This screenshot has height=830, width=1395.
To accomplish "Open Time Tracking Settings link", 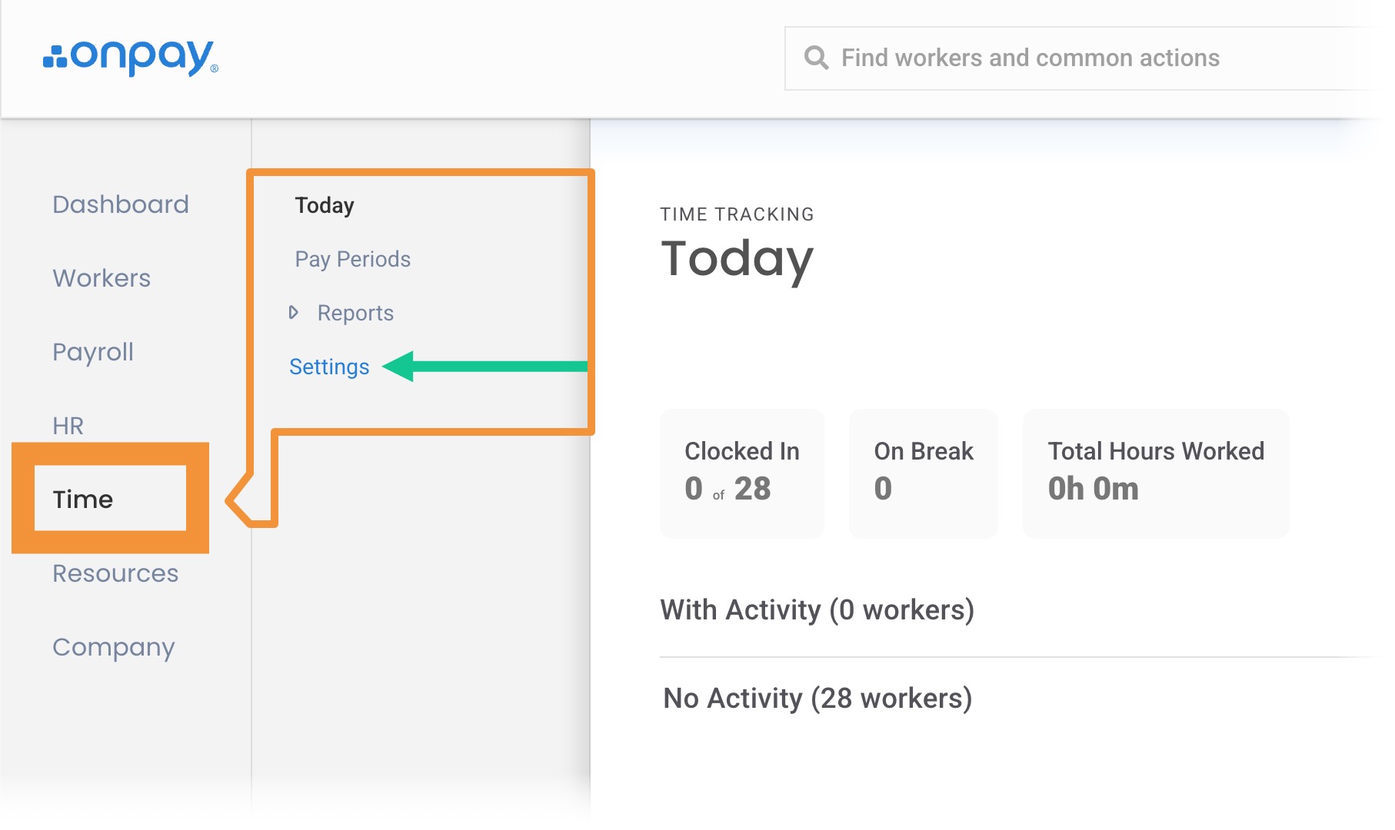I will point(329,367).
